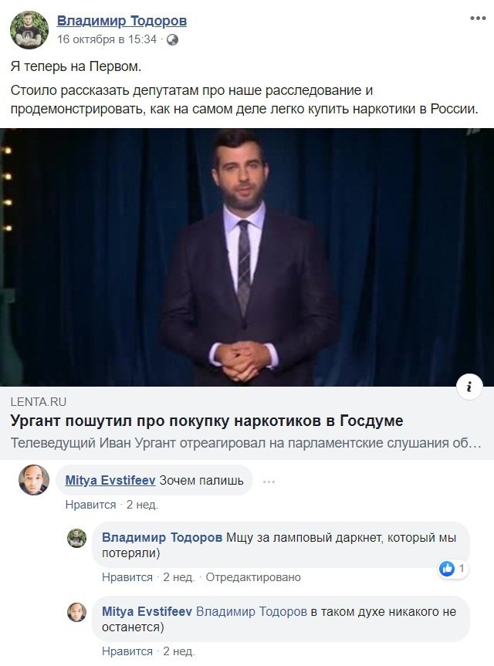Click Mitya Evstifeev's avatar on top comment

tap(34, 480)
